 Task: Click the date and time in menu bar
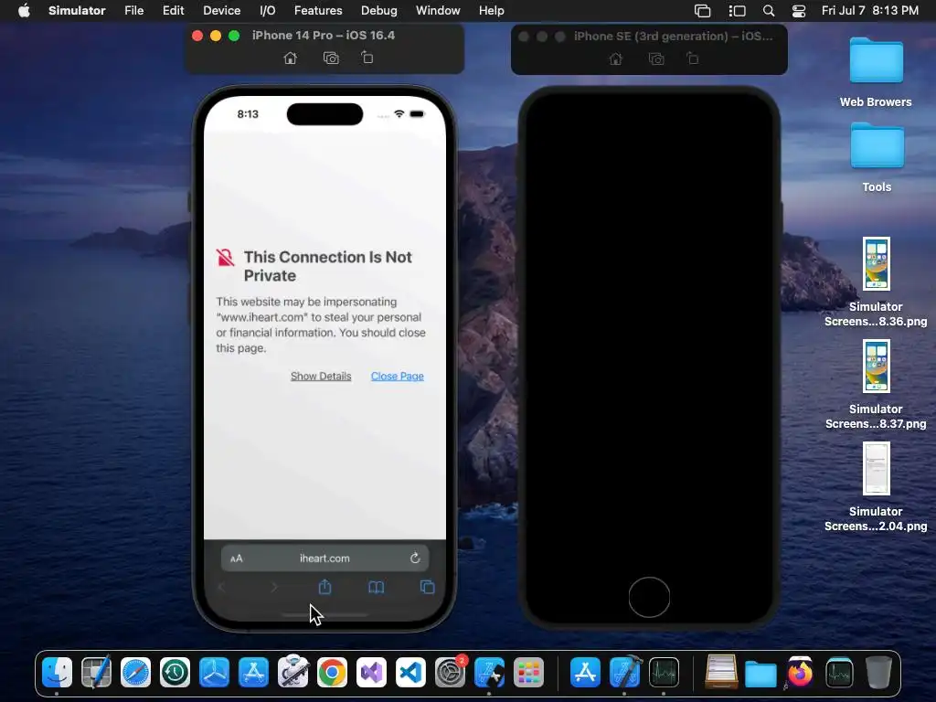(870, 11)
